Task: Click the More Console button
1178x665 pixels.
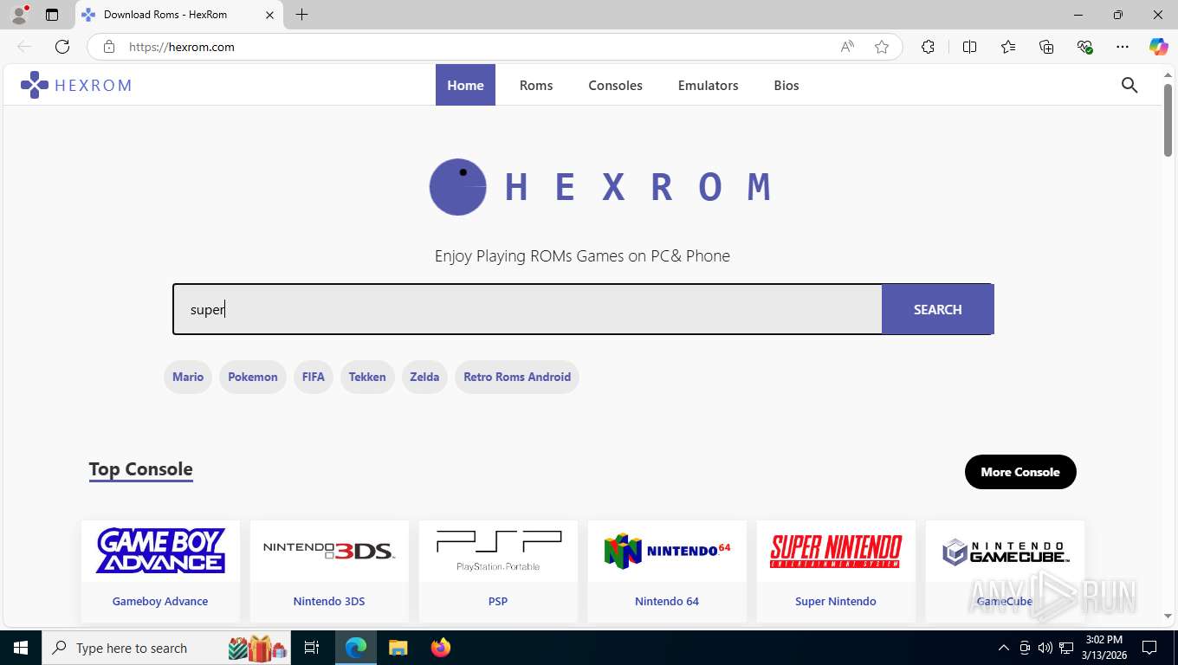Action: click(1020, 472)
